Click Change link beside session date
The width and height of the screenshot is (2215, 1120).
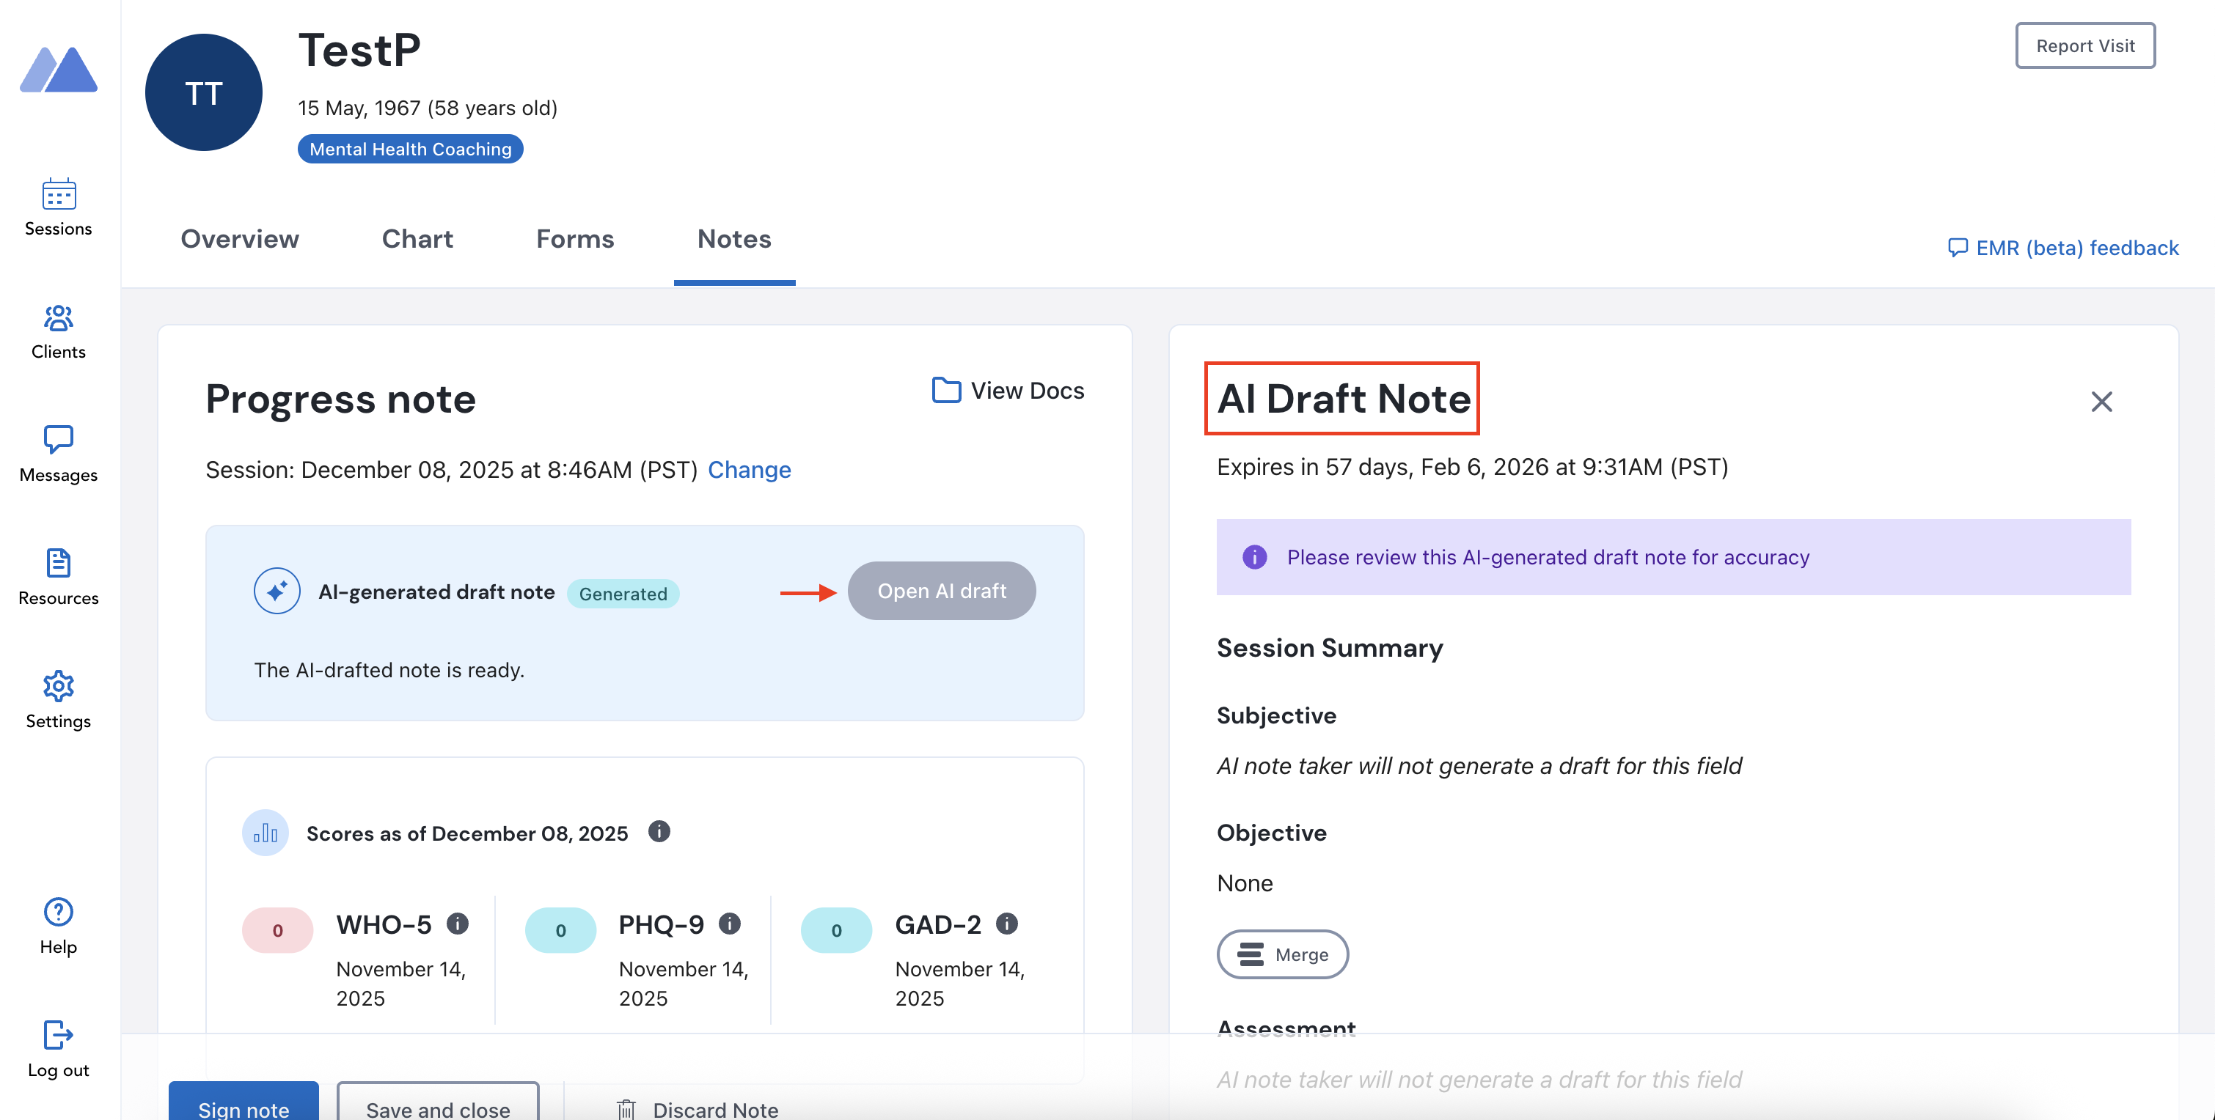[749, 469]
